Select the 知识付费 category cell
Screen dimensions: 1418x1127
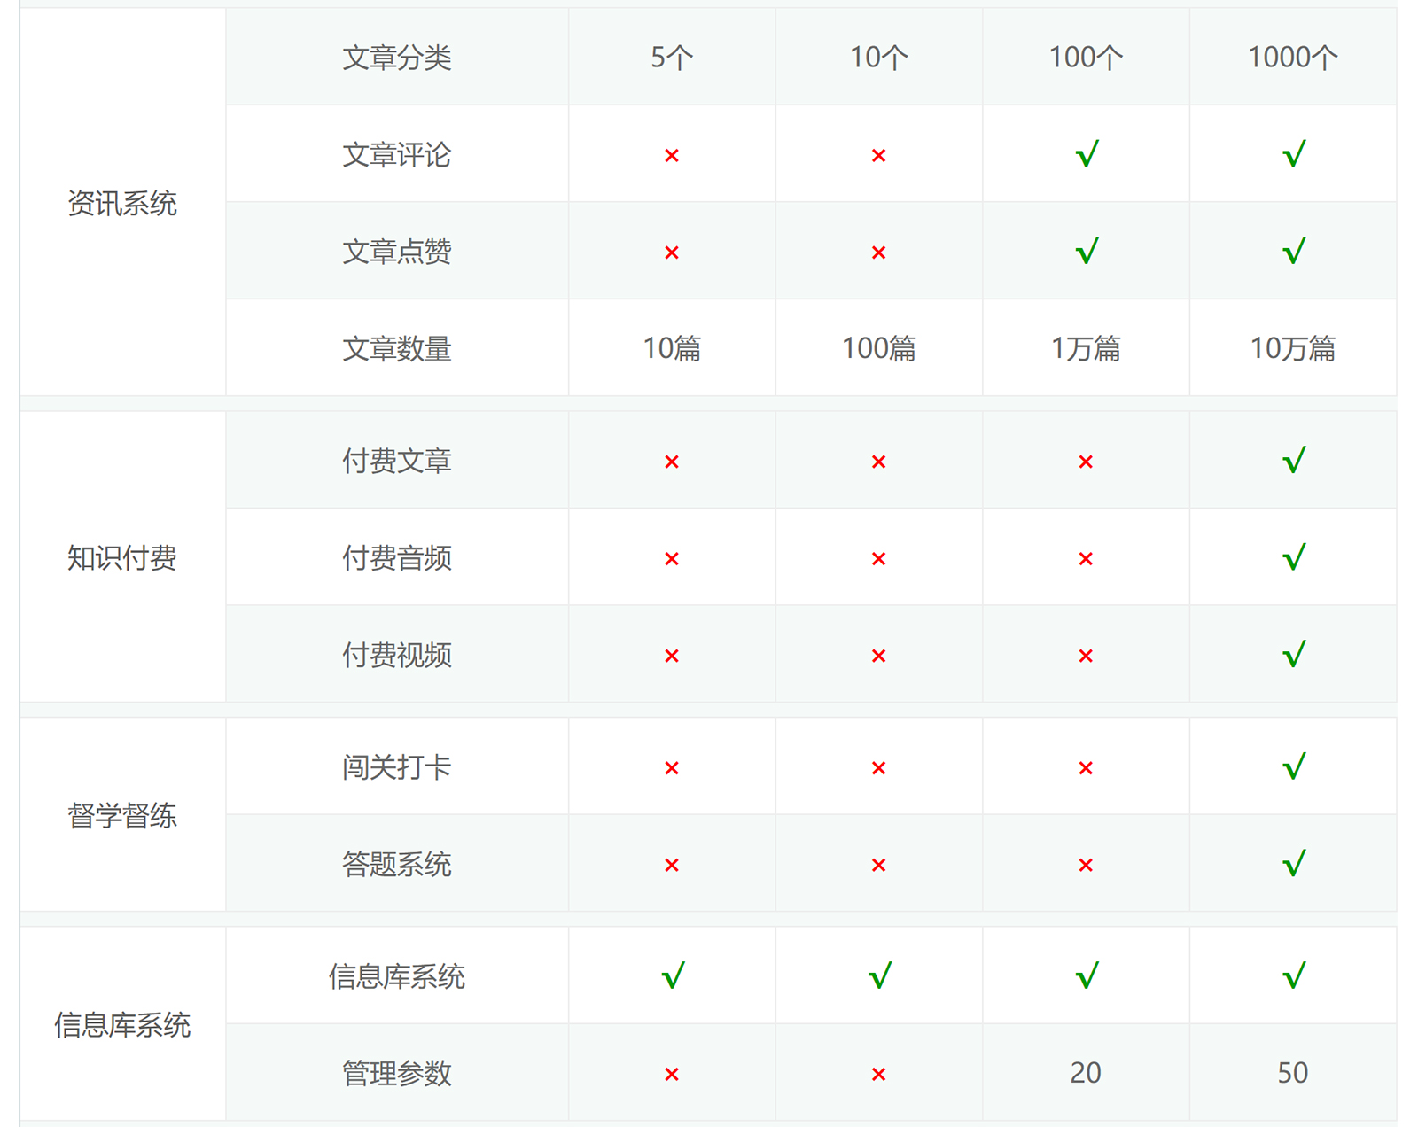[122, 557]
